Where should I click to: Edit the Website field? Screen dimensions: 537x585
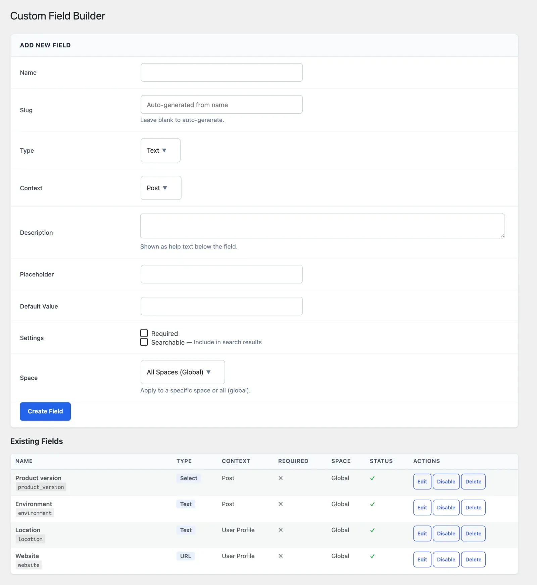click(x=422, y=559)
